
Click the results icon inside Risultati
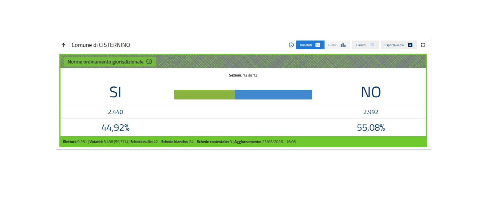[x=317, y=45]
